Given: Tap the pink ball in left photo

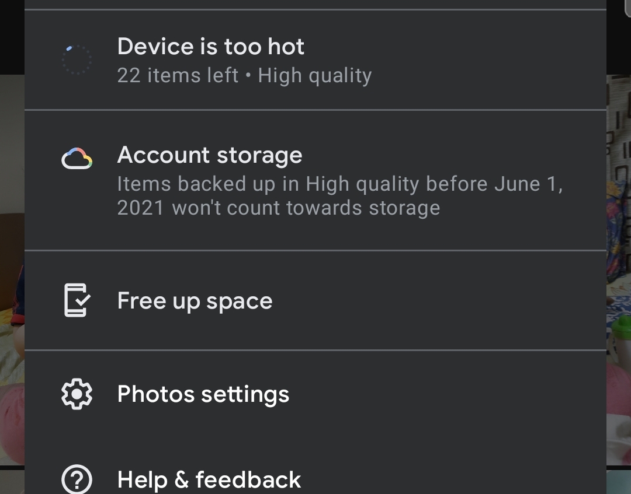Looking at the screenshot, I should tap(12, 420).
